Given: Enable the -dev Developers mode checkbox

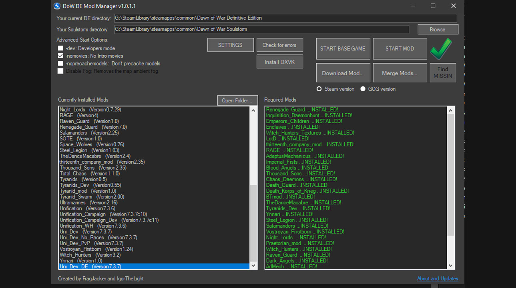Looking at the screenshot, I should (60, 48).
